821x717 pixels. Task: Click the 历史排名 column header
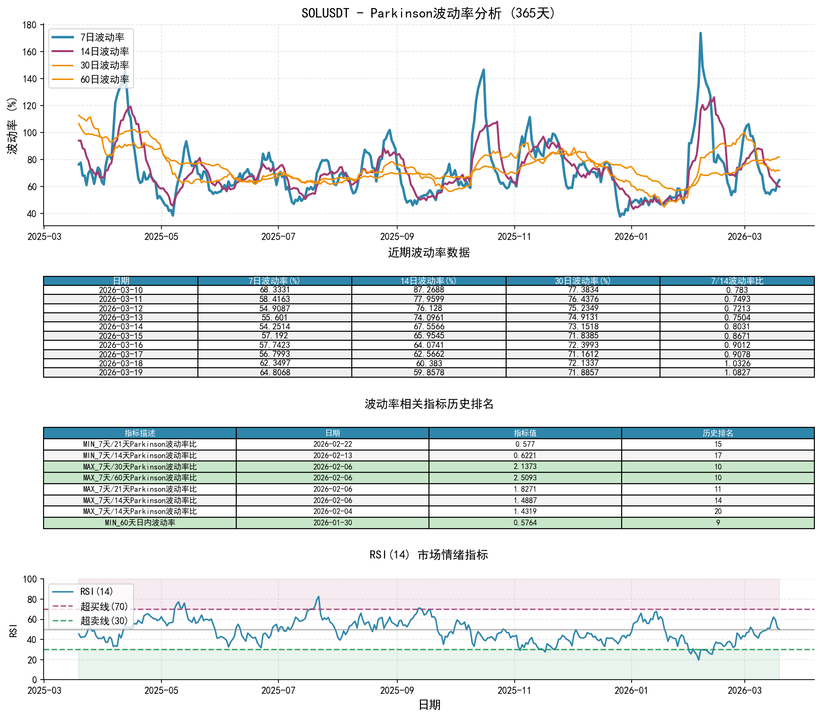[718, 433]
